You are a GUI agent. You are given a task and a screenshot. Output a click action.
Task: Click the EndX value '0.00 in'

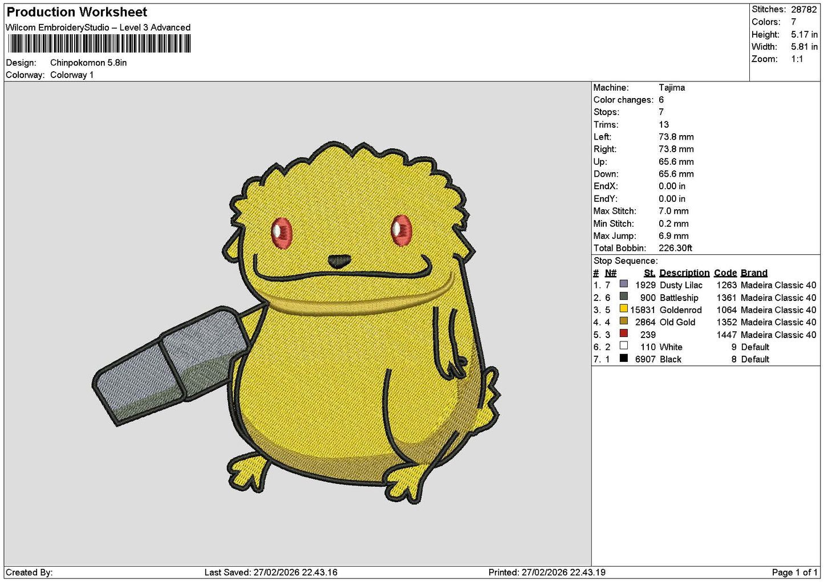pos(672,186)
